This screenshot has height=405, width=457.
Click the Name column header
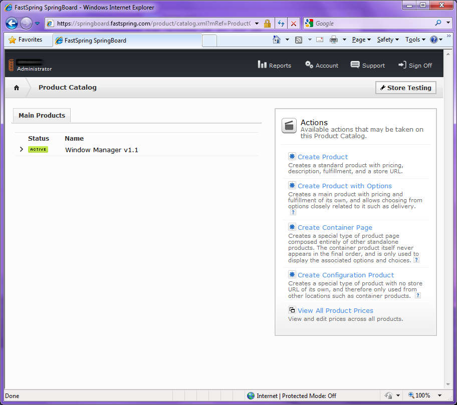pos(74,138)
